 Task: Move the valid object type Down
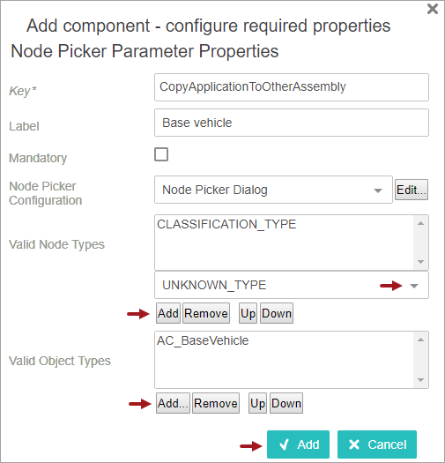pos(286,403)
